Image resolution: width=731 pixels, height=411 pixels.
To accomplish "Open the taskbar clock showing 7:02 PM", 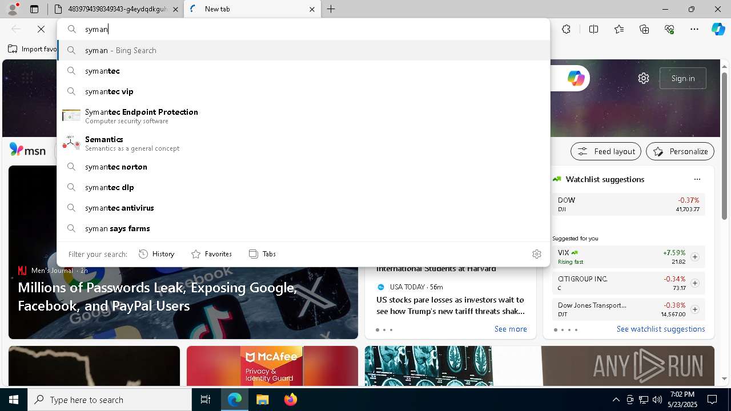I will coord(683,400).
